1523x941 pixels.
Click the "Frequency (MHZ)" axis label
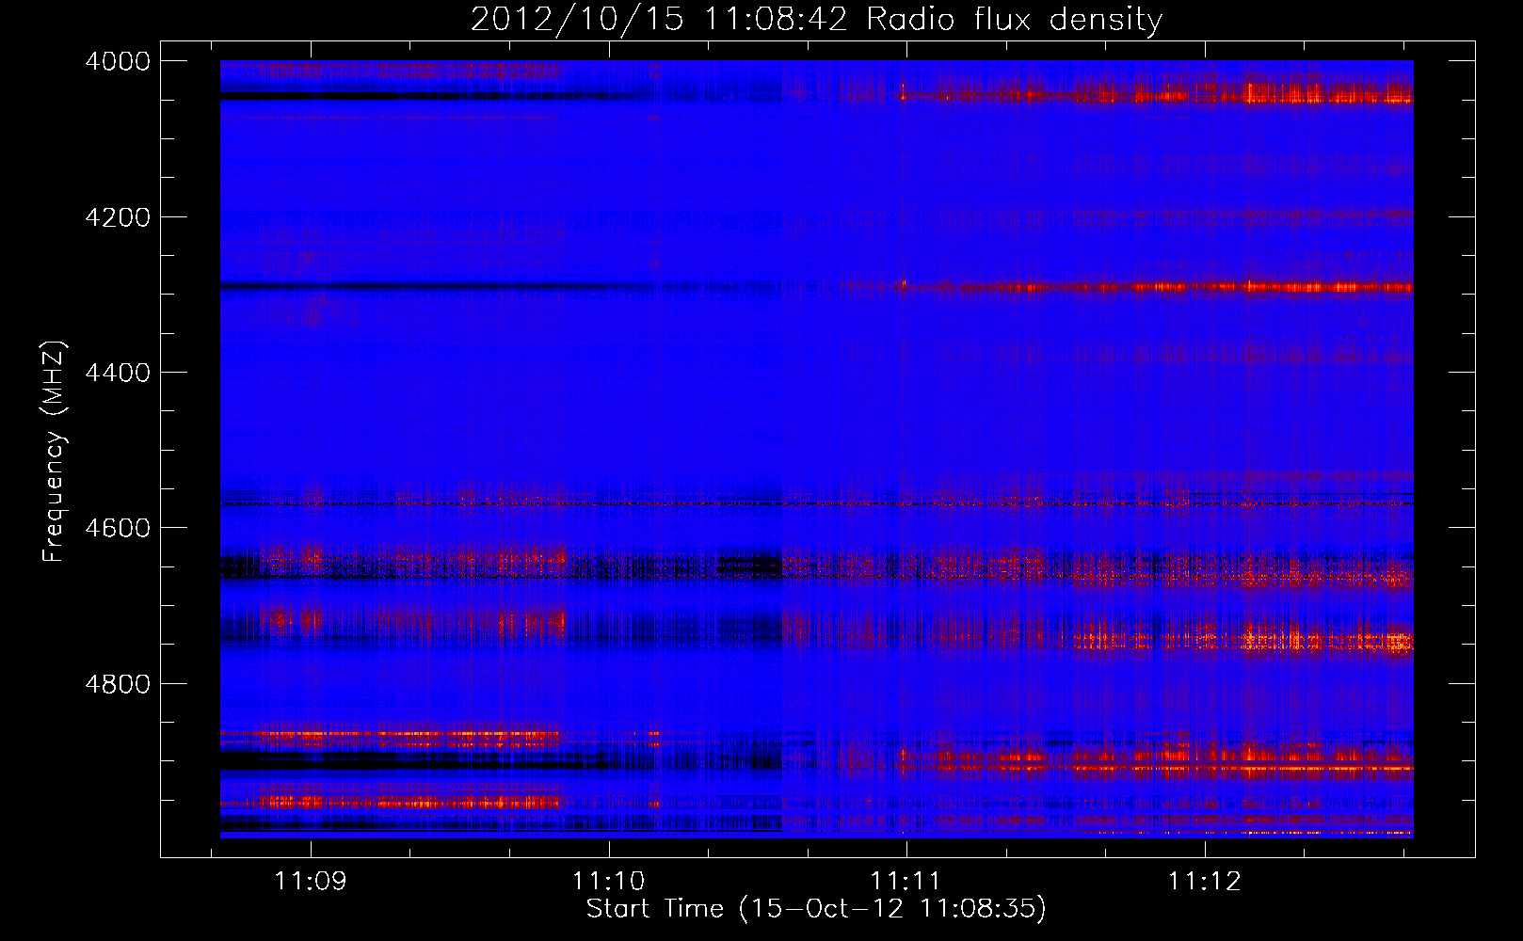55,452
